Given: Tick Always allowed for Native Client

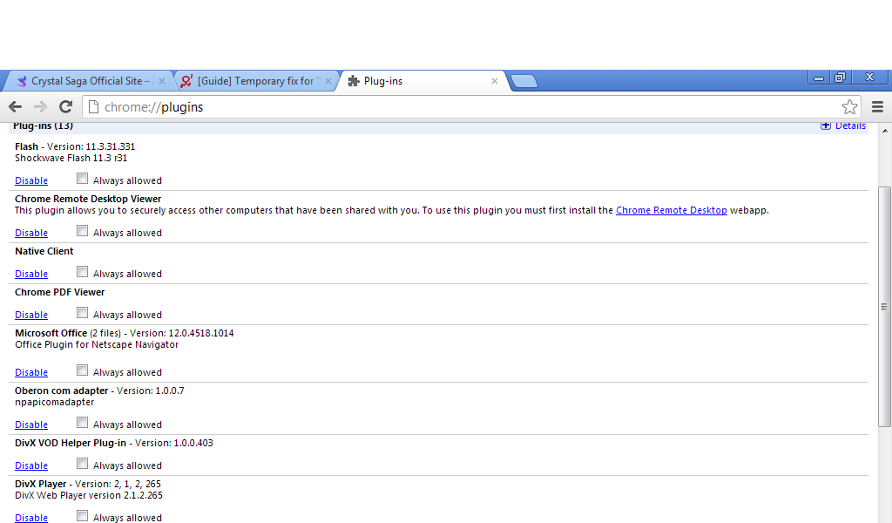Looking at the screenshot, I should 82,272.
